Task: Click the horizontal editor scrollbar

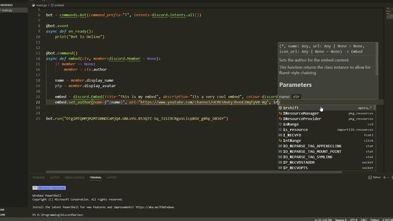Action: (194, 172)
